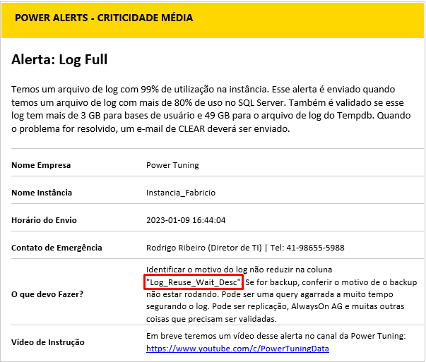The width and height of the screenshot is (426, 362).
Task: Click the 'Horário do Envio' label
Action: (44, 220)
